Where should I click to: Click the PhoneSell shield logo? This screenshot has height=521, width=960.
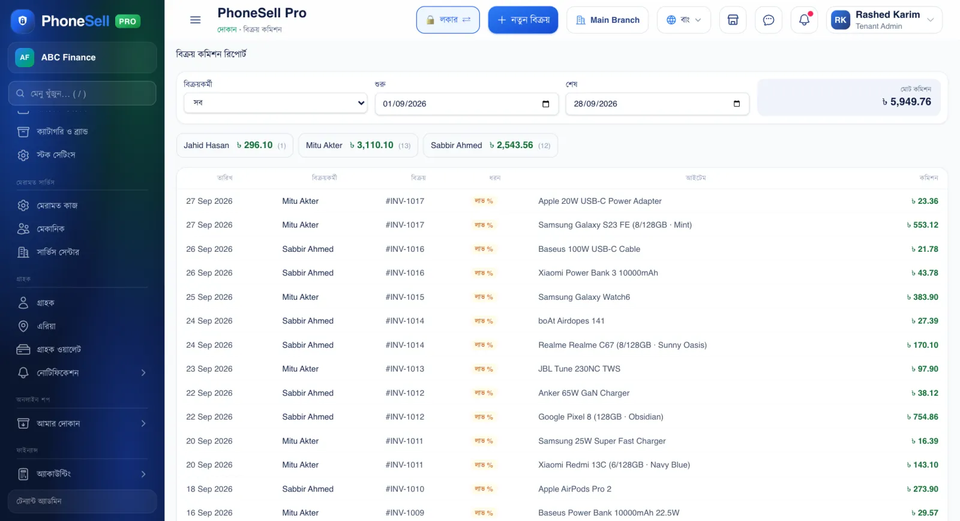[x=23, y=21]
